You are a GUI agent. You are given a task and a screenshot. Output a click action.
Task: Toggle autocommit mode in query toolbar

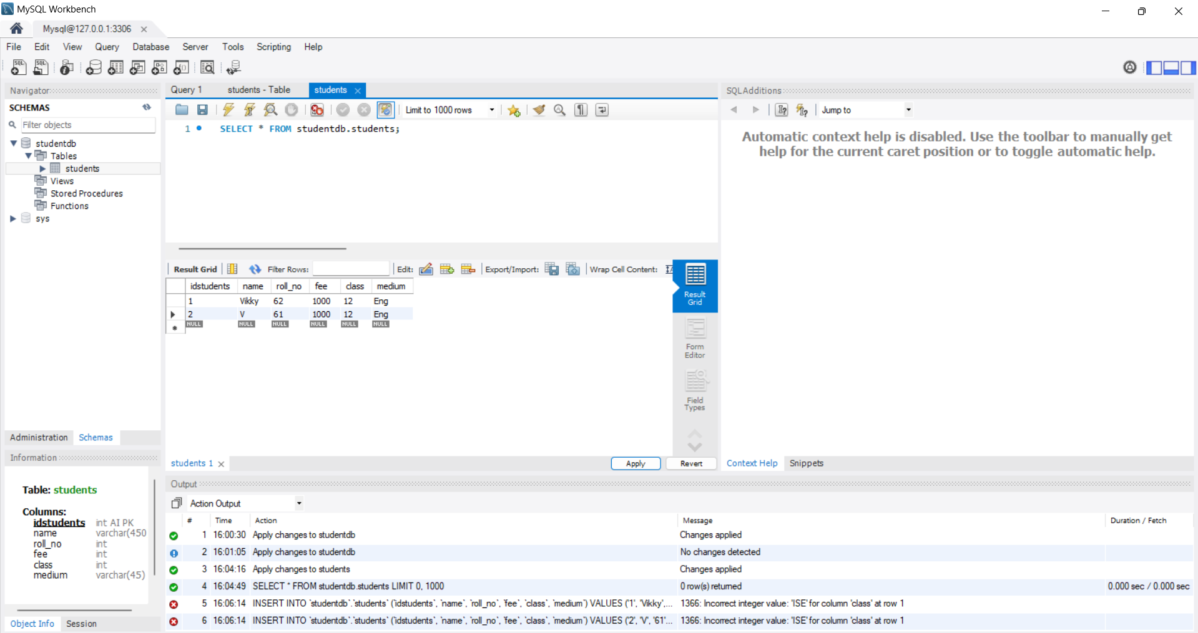pos(386,110)
